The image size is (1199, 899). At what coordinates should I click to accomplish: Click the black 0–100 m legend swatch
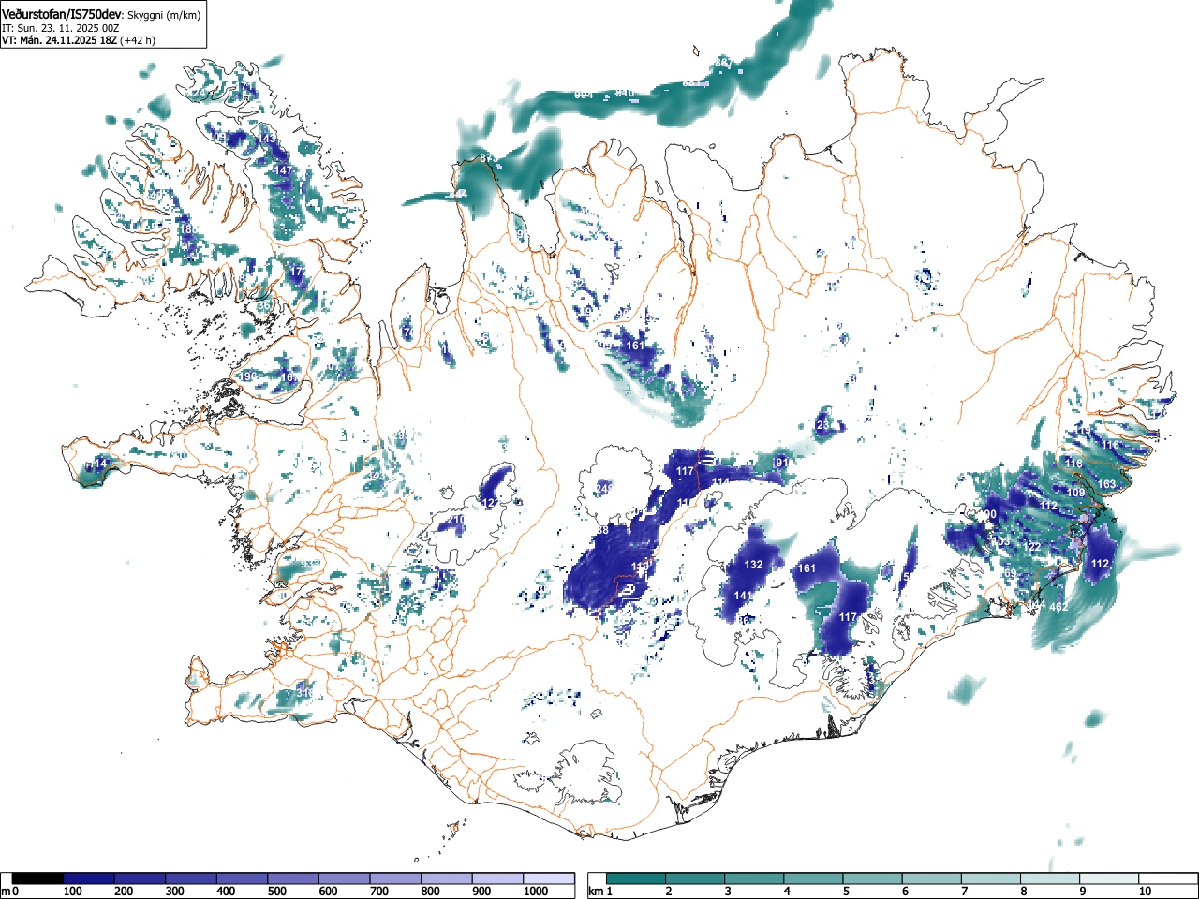tap(37, 878)
